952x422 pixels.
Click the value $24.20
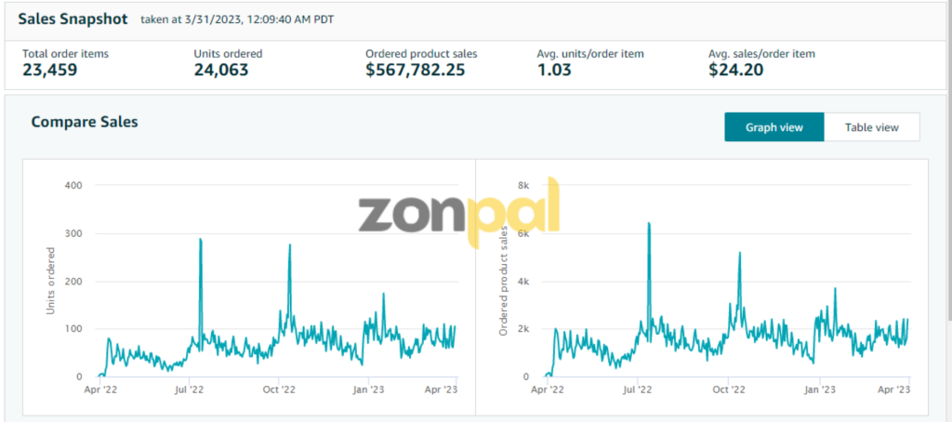click(736, 70)
